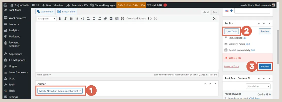
Task: Move Author panel up
Action: 205,84
